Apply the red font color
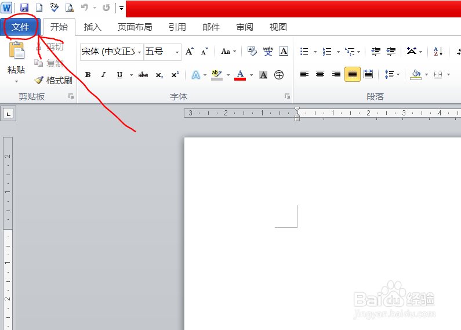461x330 pixels. click(x=240, y=75)
